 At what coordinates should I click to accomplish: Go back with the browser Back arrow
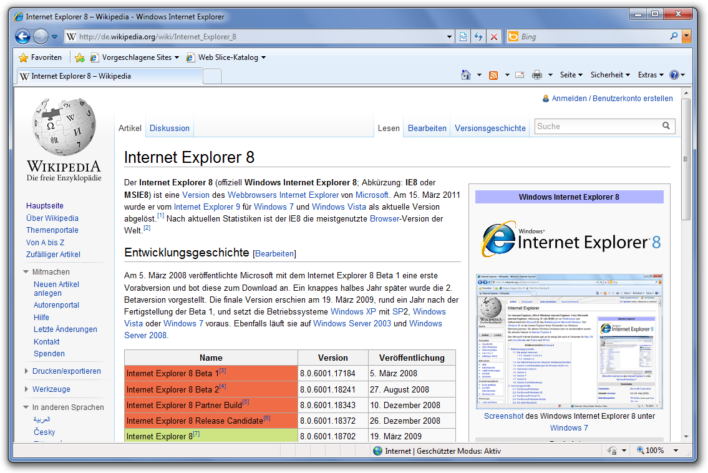[22, 37]
